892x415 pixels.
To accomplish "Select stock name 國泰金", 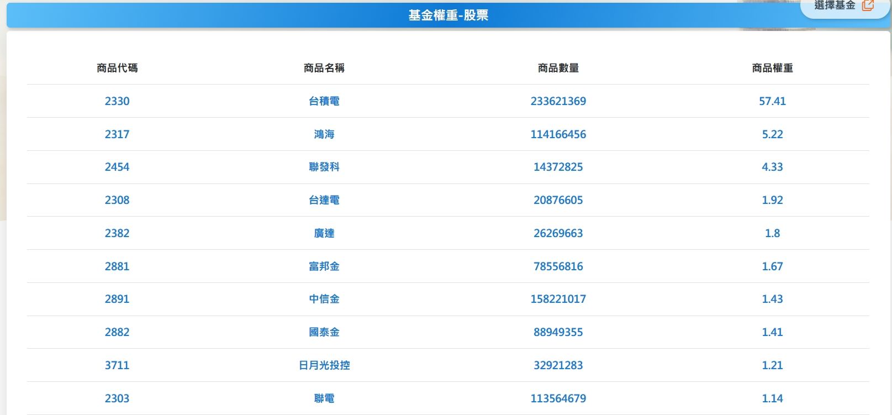I will [324, 332].
